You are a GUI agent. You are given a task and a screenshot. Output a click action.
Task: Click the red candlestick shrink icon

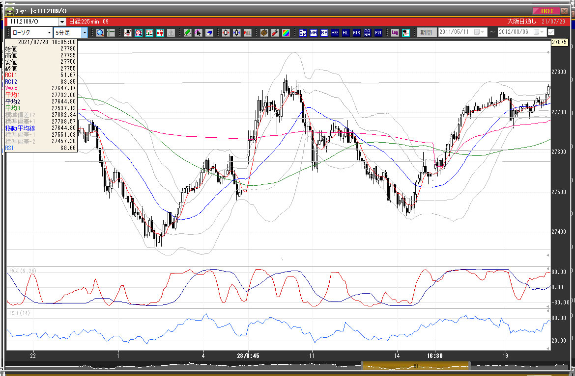tap(226, 33)
